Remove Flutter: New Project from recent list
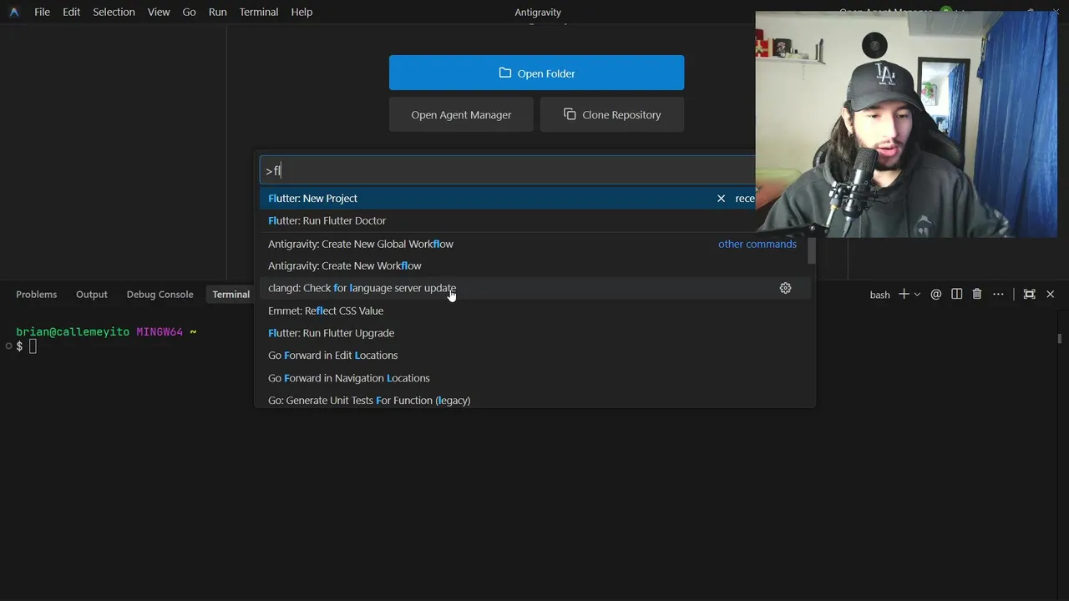The height and width of the screenshot is (601, 1069). coord(721,199)
